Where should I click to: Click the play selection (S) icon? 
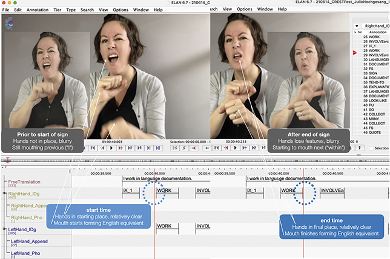[175, 148]
